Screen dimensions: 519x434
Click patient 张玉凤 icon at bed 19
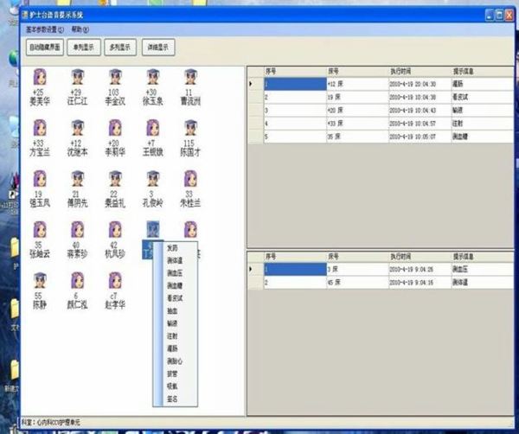click(39, 180)
